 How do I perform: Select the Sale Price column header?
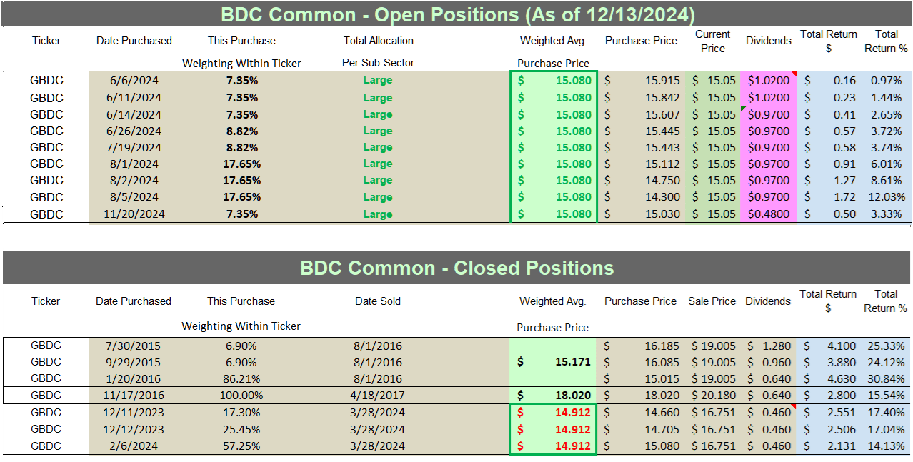click(713, 301)
